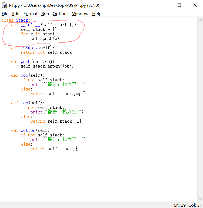
Task: Open the Options menu
Action: 61,14
